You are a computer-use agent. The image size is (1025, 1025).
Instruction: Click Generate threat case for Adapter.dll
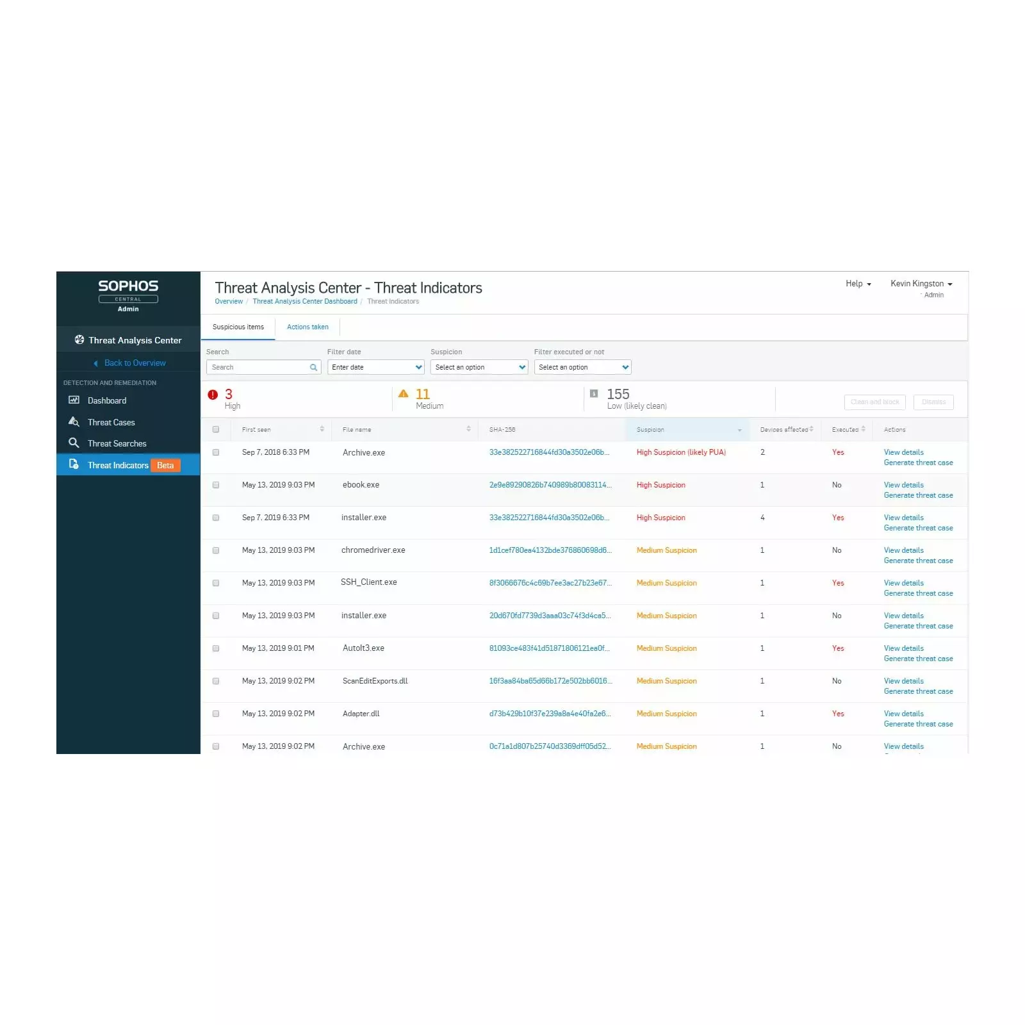pos(918,724)
